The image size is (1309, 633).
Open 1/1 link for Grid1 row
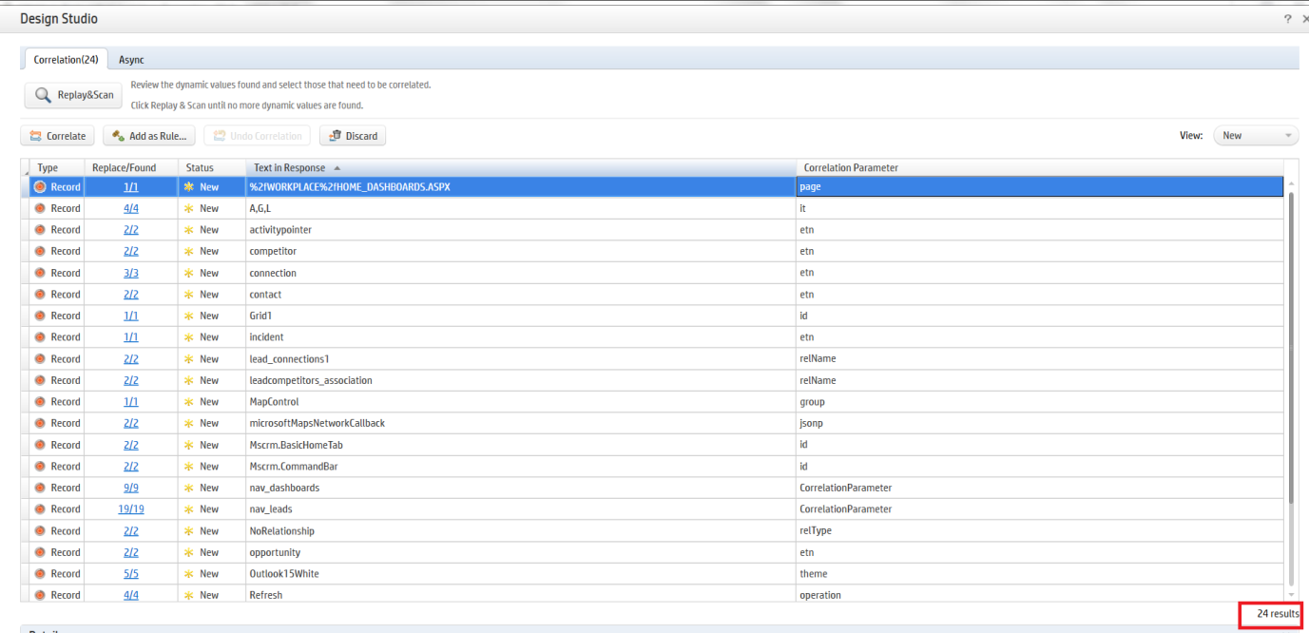(131, 316)
